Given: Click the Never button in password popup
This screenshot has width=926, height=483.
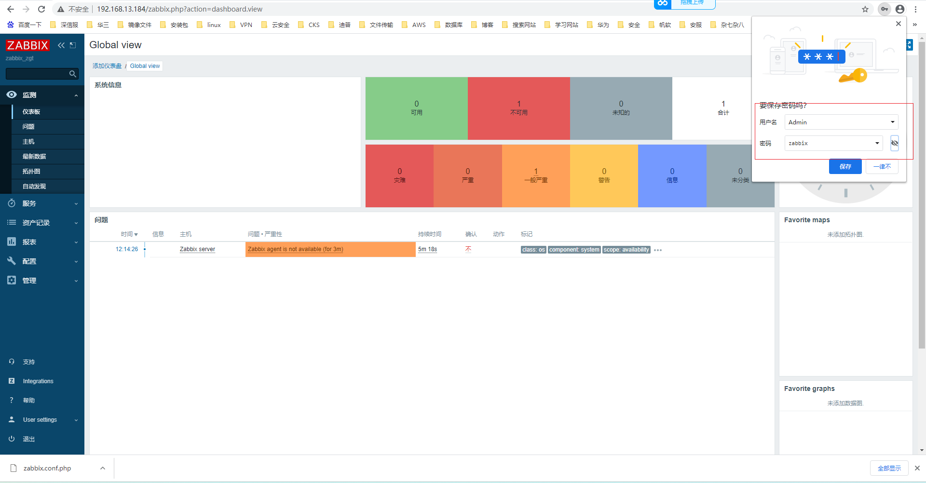Looking at the screenshot, I should [x=882, y=166].
